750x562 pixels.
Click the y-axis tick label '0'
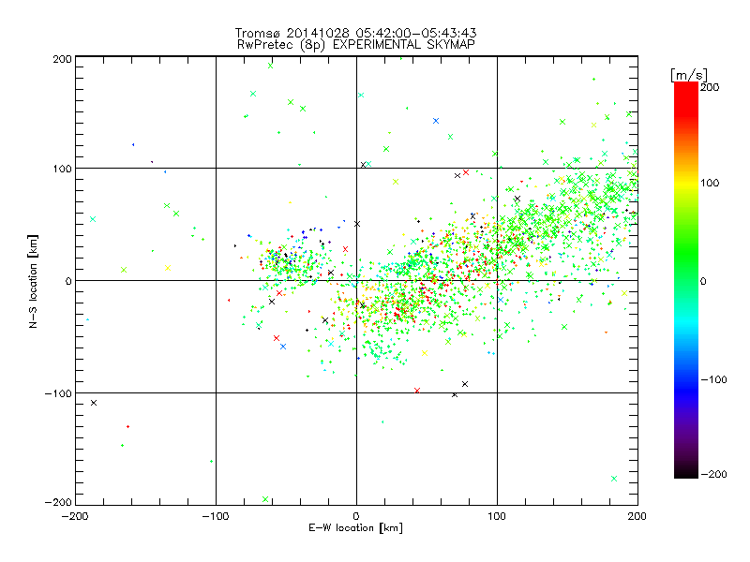click(68, 281)
